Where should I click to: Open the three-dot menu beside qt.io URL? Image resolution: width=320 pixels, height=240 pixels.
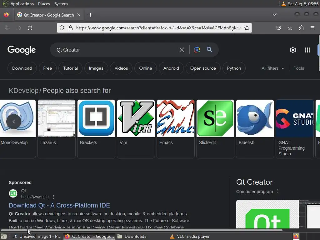coord(54,197)
